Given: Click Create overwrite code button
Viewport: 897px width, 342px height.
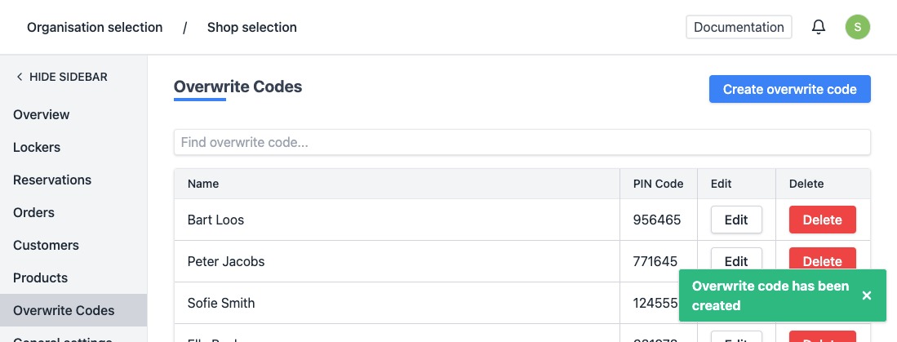Looking at the screenshot, I should [789, 89].
